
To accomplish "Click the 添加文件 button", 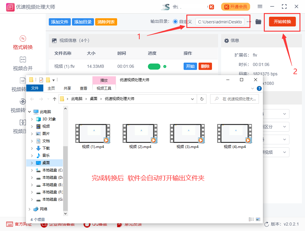I will tap(60, 22).
